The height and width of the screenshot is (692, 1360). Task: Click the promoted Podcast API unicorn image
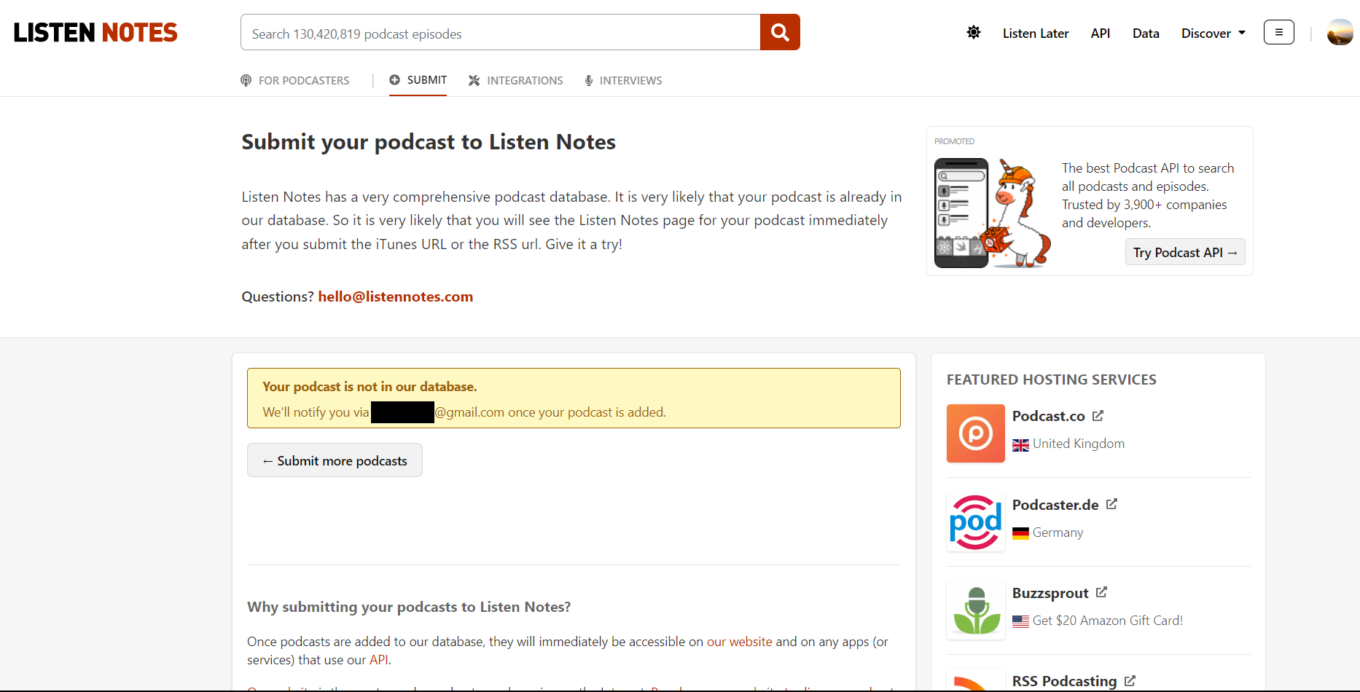(x=993, y=213)
